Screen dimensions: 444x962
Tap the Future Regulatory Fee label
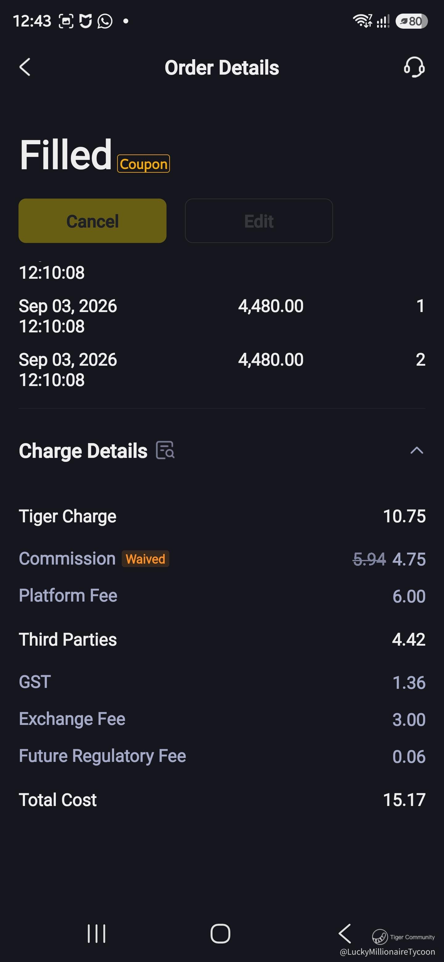point(102,756)
